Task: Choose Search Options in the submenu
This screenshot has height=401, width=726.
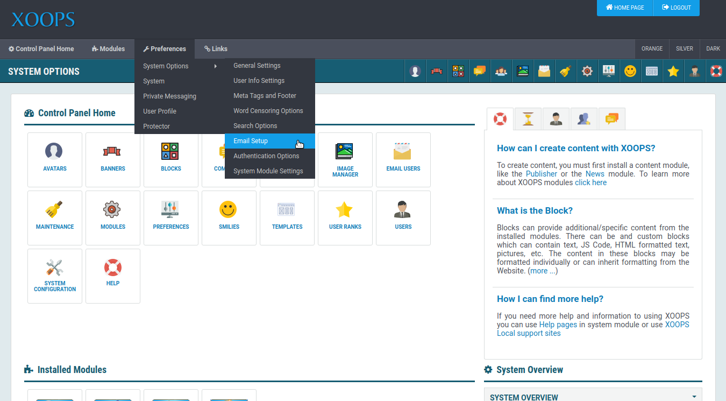Action: [270, 126]
